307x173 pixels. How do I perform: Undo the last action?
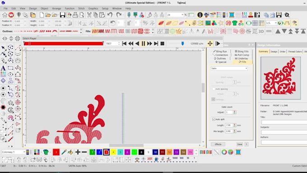[110, 15]
